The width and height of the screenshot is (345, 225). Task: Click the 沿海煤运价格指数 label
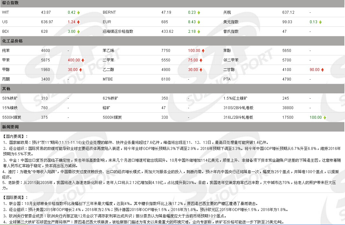point(118,32)
